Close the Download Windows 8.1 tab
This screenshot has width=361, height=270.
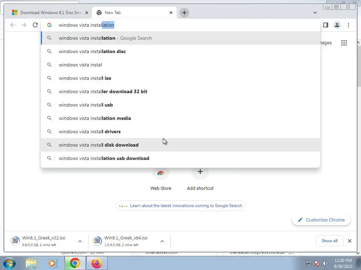(x=87, y=13)
